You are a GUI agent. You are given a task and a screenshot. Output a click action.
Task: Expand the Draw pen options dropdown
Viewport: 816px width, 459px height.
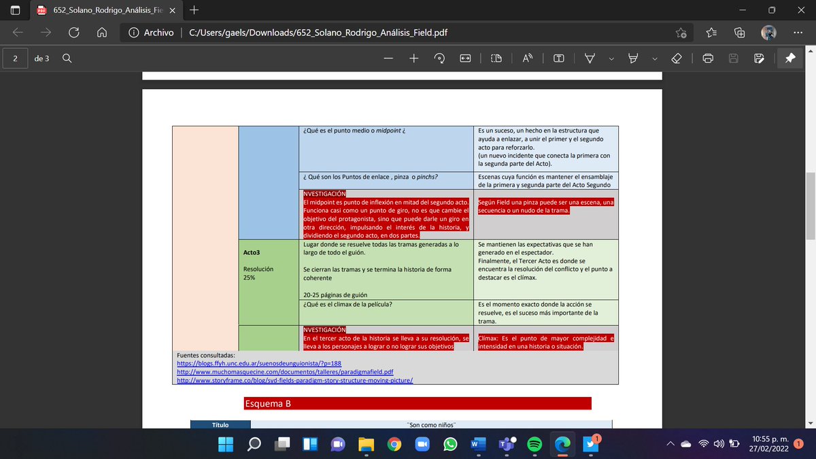611,58
